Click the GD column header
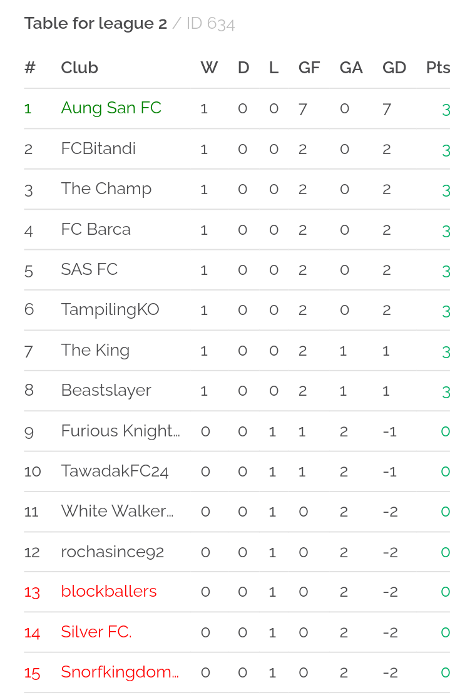Screen dimensions: 450x695 (394, 68)
